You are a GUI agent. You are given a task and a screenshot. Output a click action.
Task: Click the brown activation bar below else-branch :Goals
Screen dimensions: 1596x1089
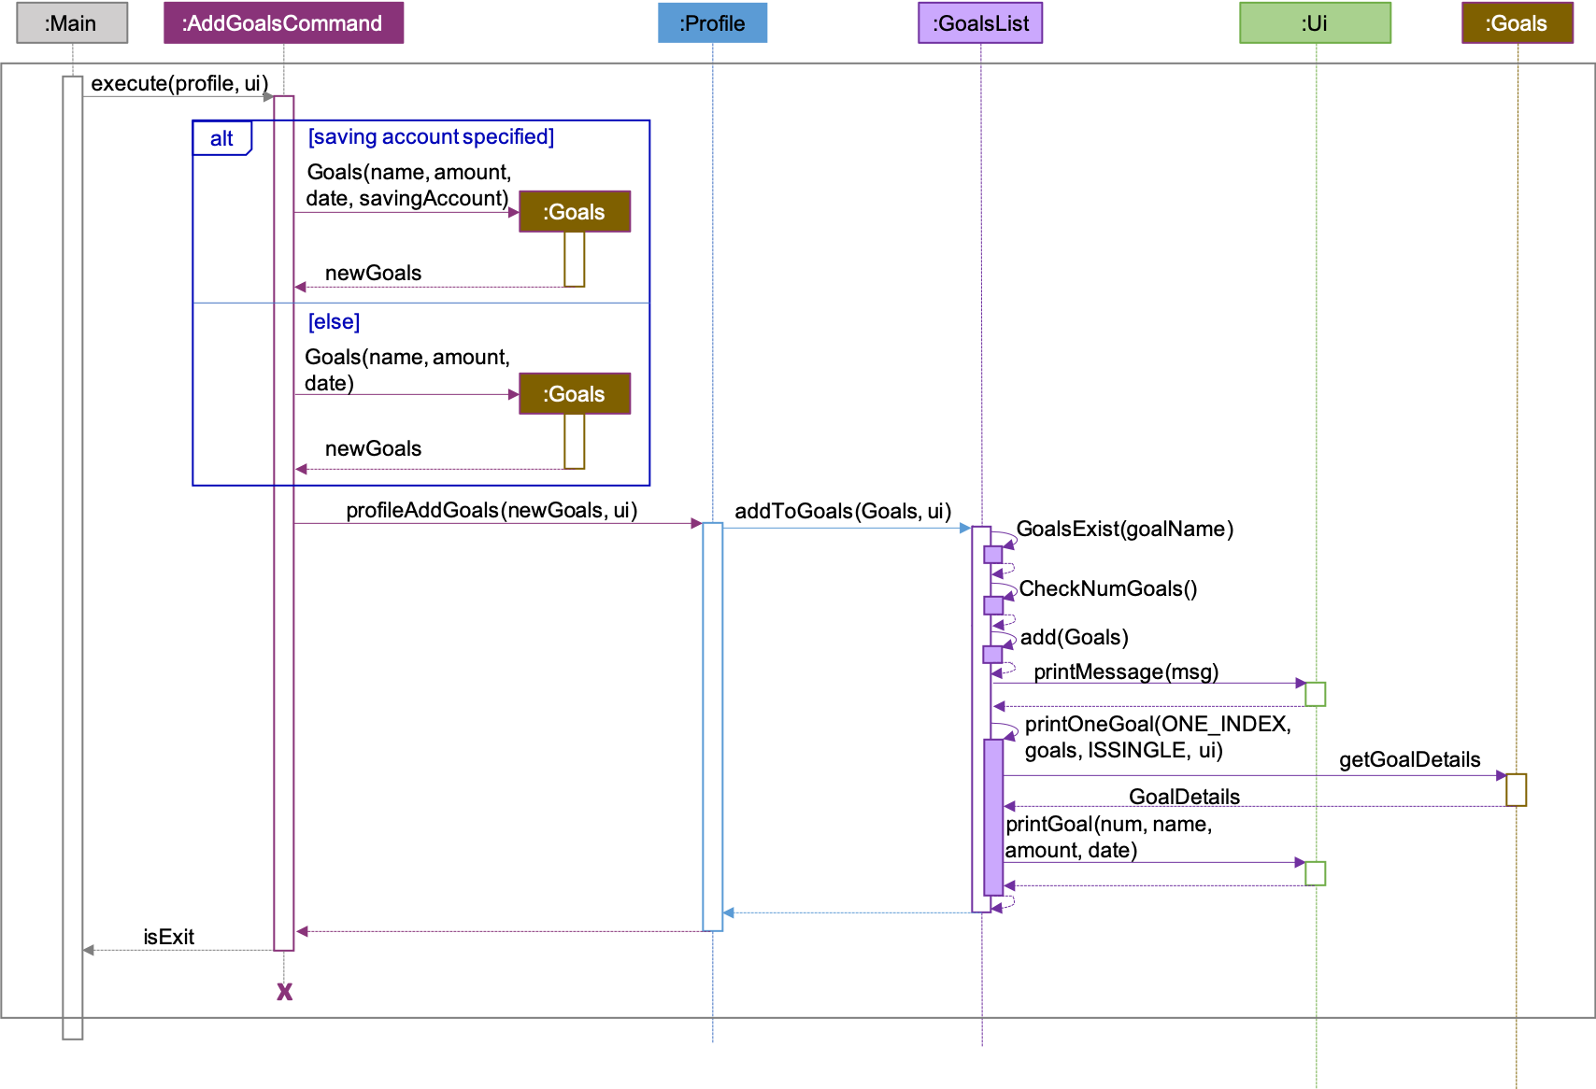[575, 441]
